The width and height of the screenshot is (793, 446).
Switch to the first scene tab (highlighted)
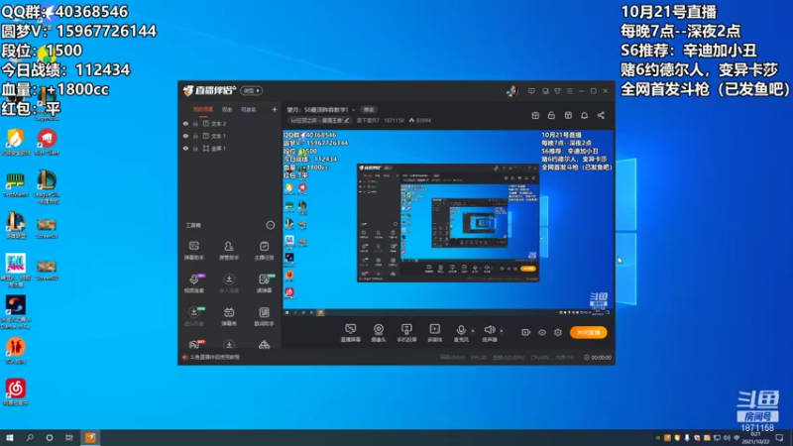pos(203,109)
